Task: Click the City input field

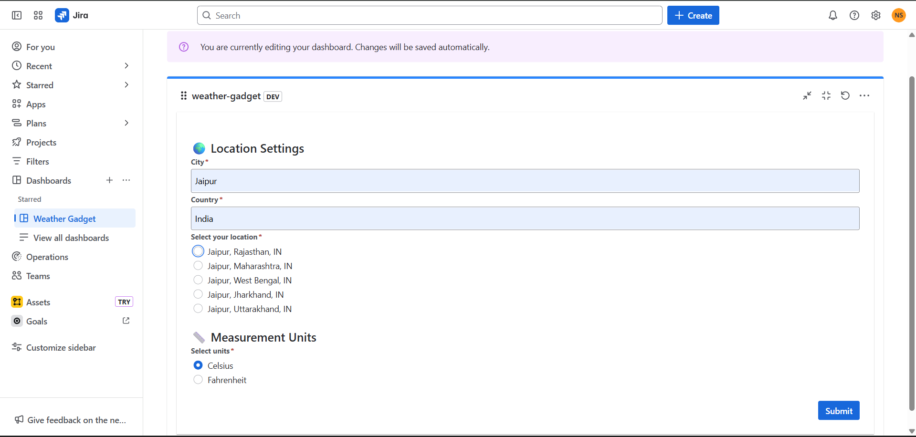Action: point(525,181)
